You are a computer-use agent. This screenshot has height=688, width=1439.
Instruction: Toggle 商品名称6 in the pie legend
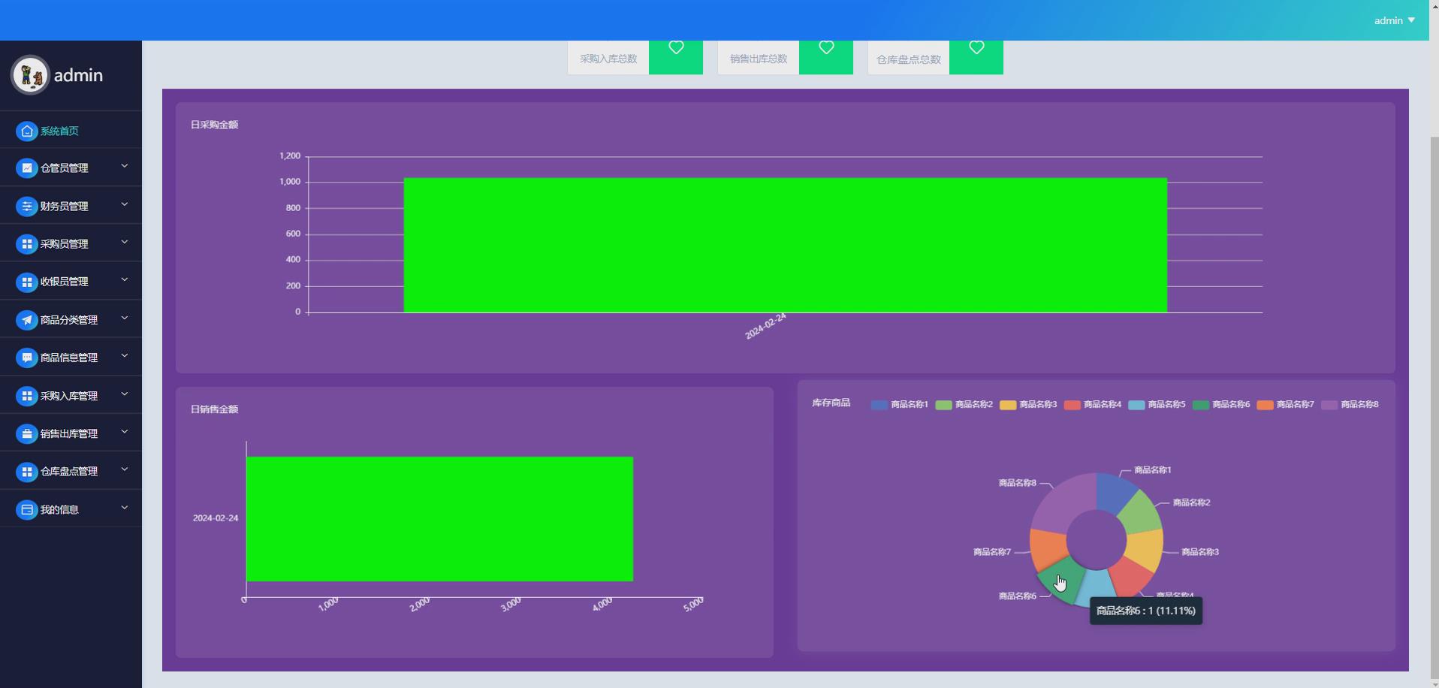[1221, 405]
